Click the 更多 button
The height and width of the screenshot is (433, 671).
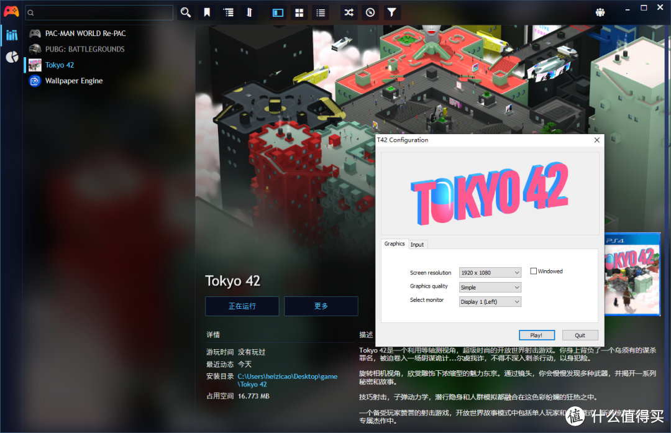(321, 306)
